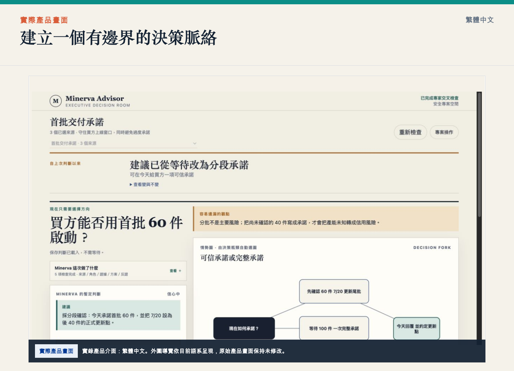
Task: Click the 信心中 confidence label
Action: [173, 294]
